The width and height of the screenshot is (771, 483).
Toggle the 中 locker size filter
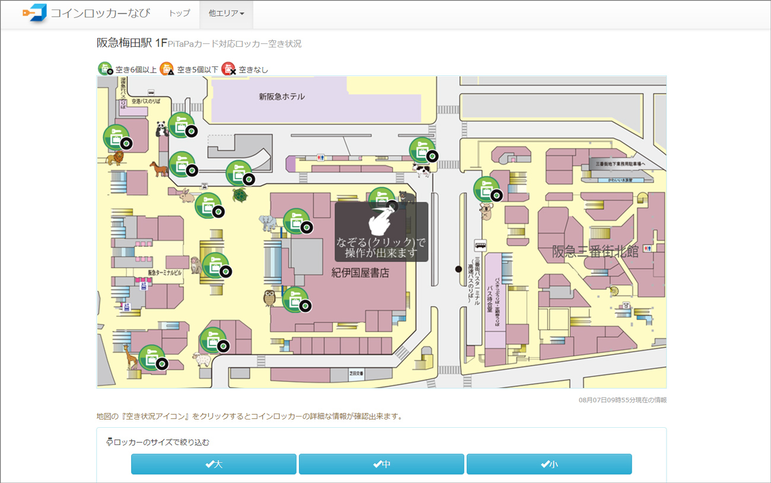click(x=381, y=464)
